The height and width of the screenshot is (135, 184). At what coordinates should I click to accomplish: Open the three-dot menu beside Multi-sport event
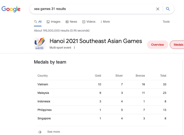coord(74,47)
